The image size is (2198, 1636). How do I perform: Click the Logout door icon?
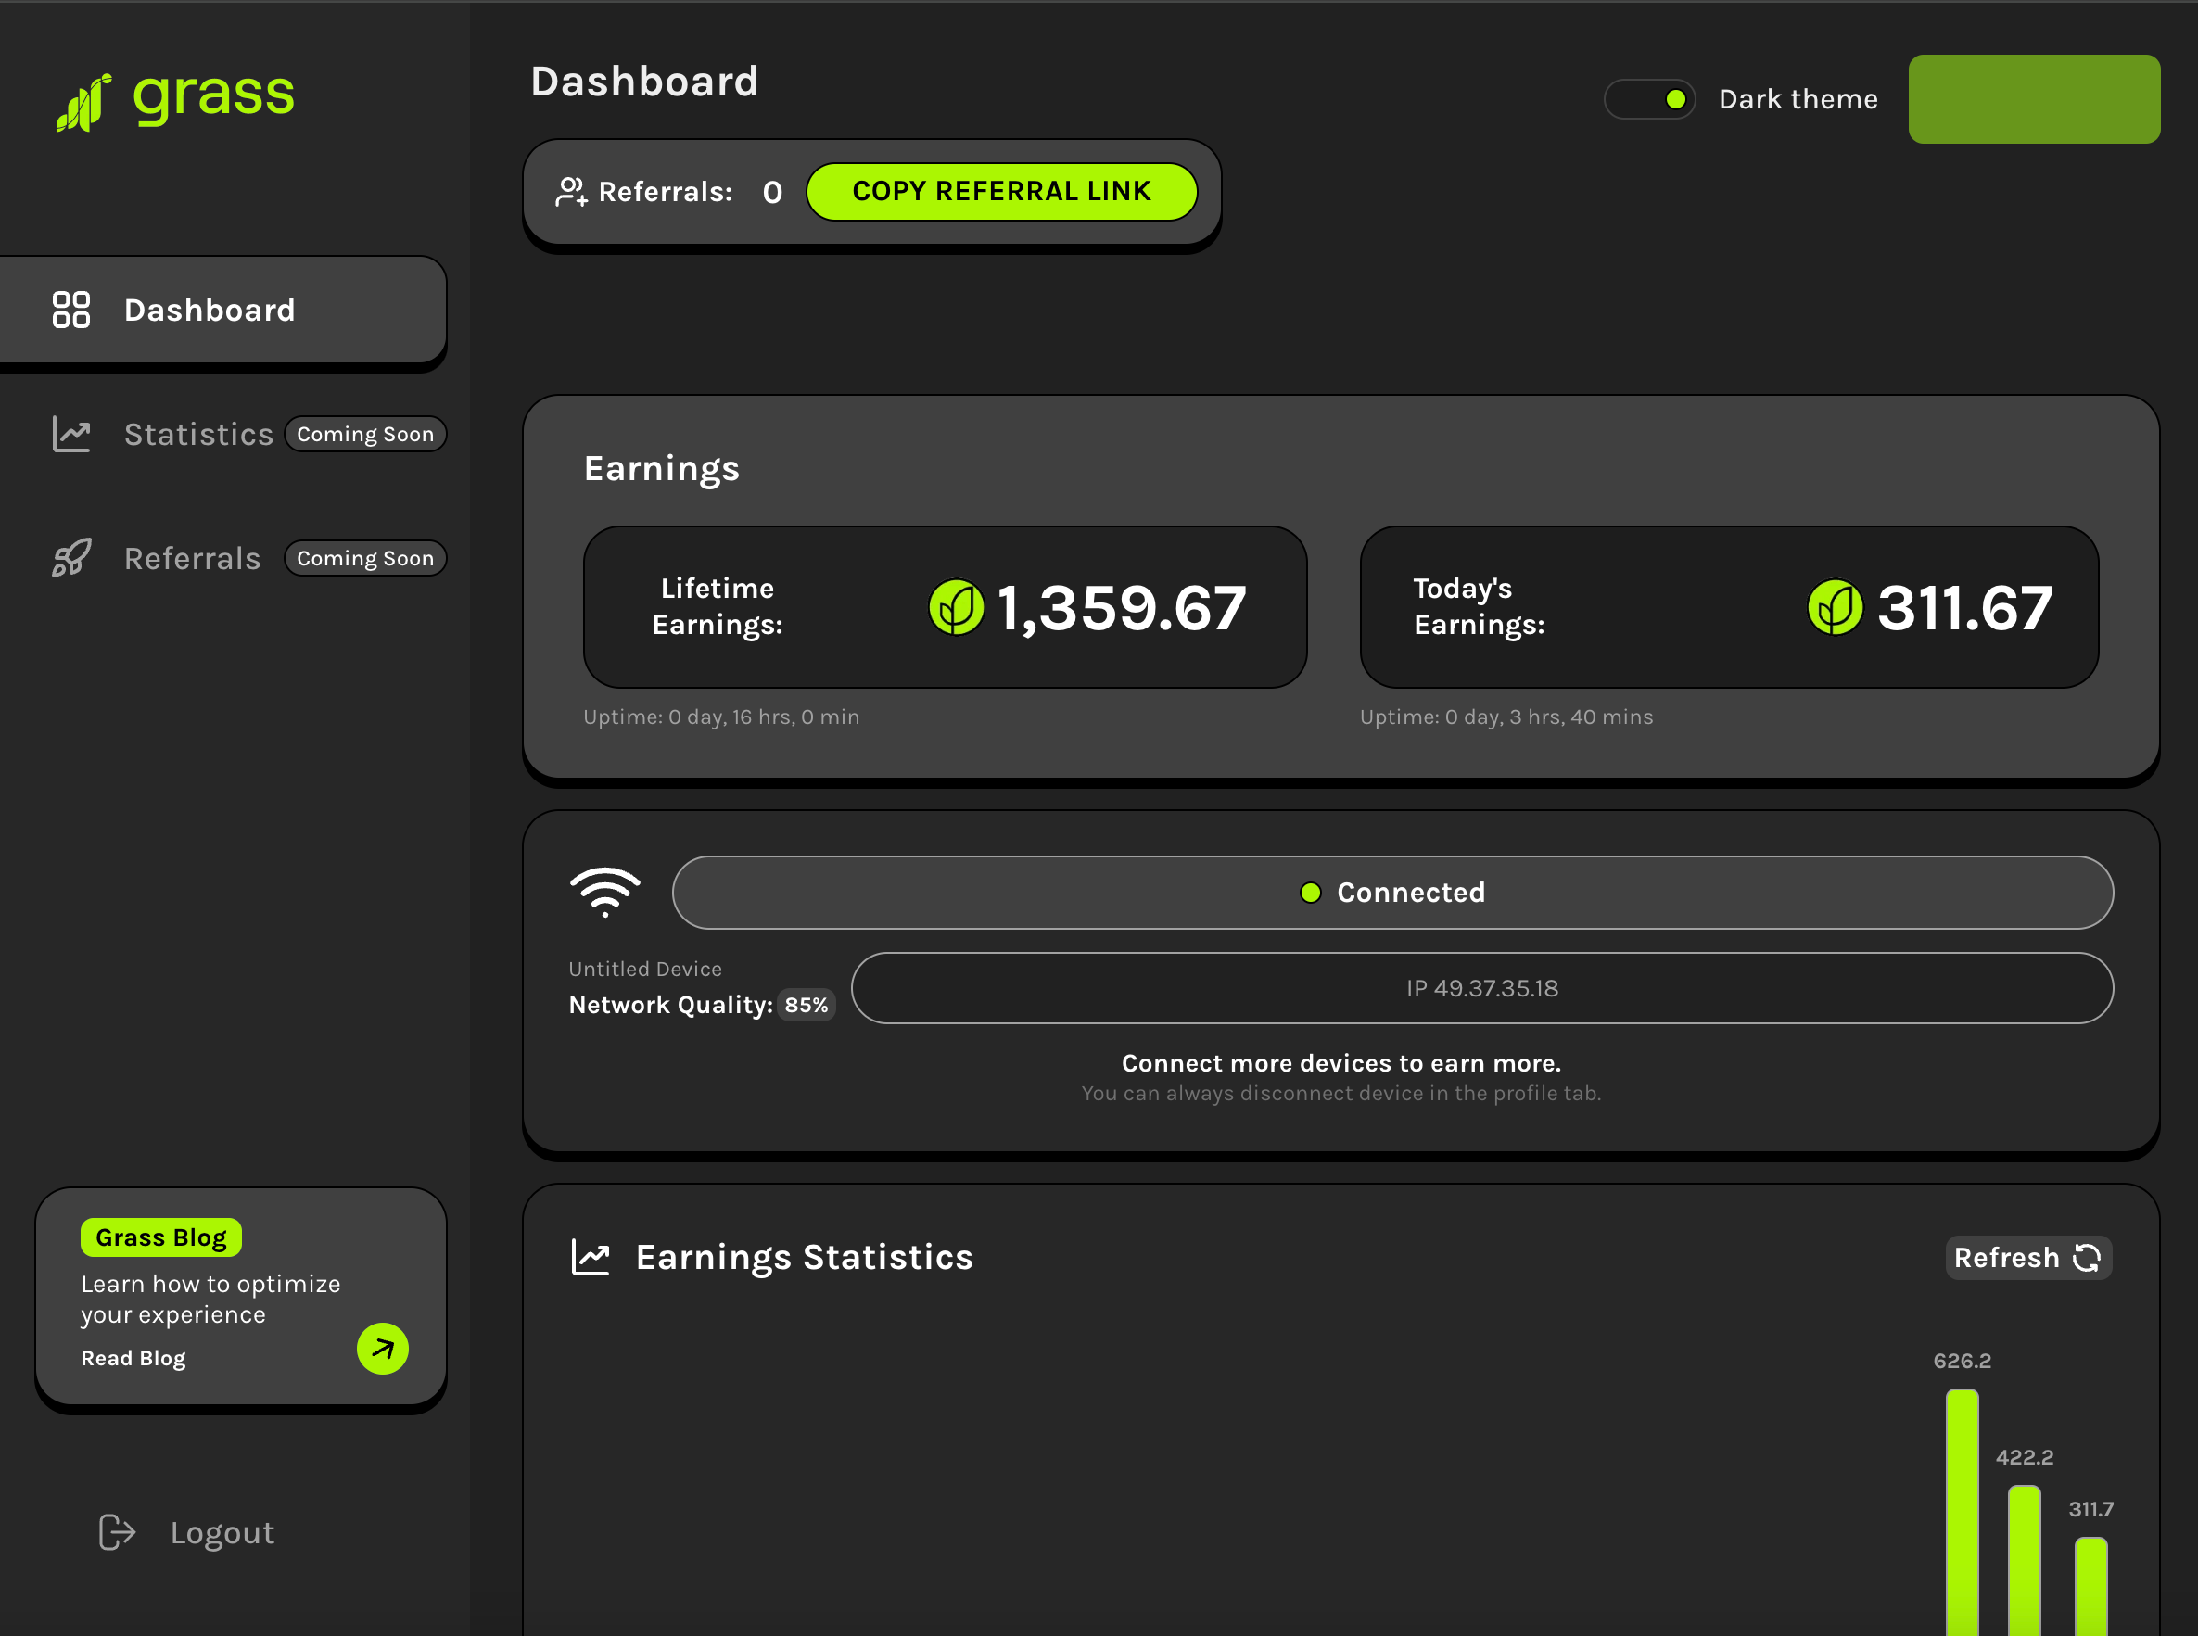point(117,1532)
